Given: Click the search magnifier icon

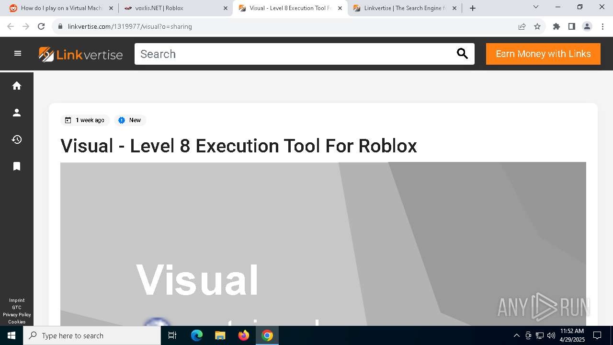Looking at the screenshot, I should (x=462, y=54).
